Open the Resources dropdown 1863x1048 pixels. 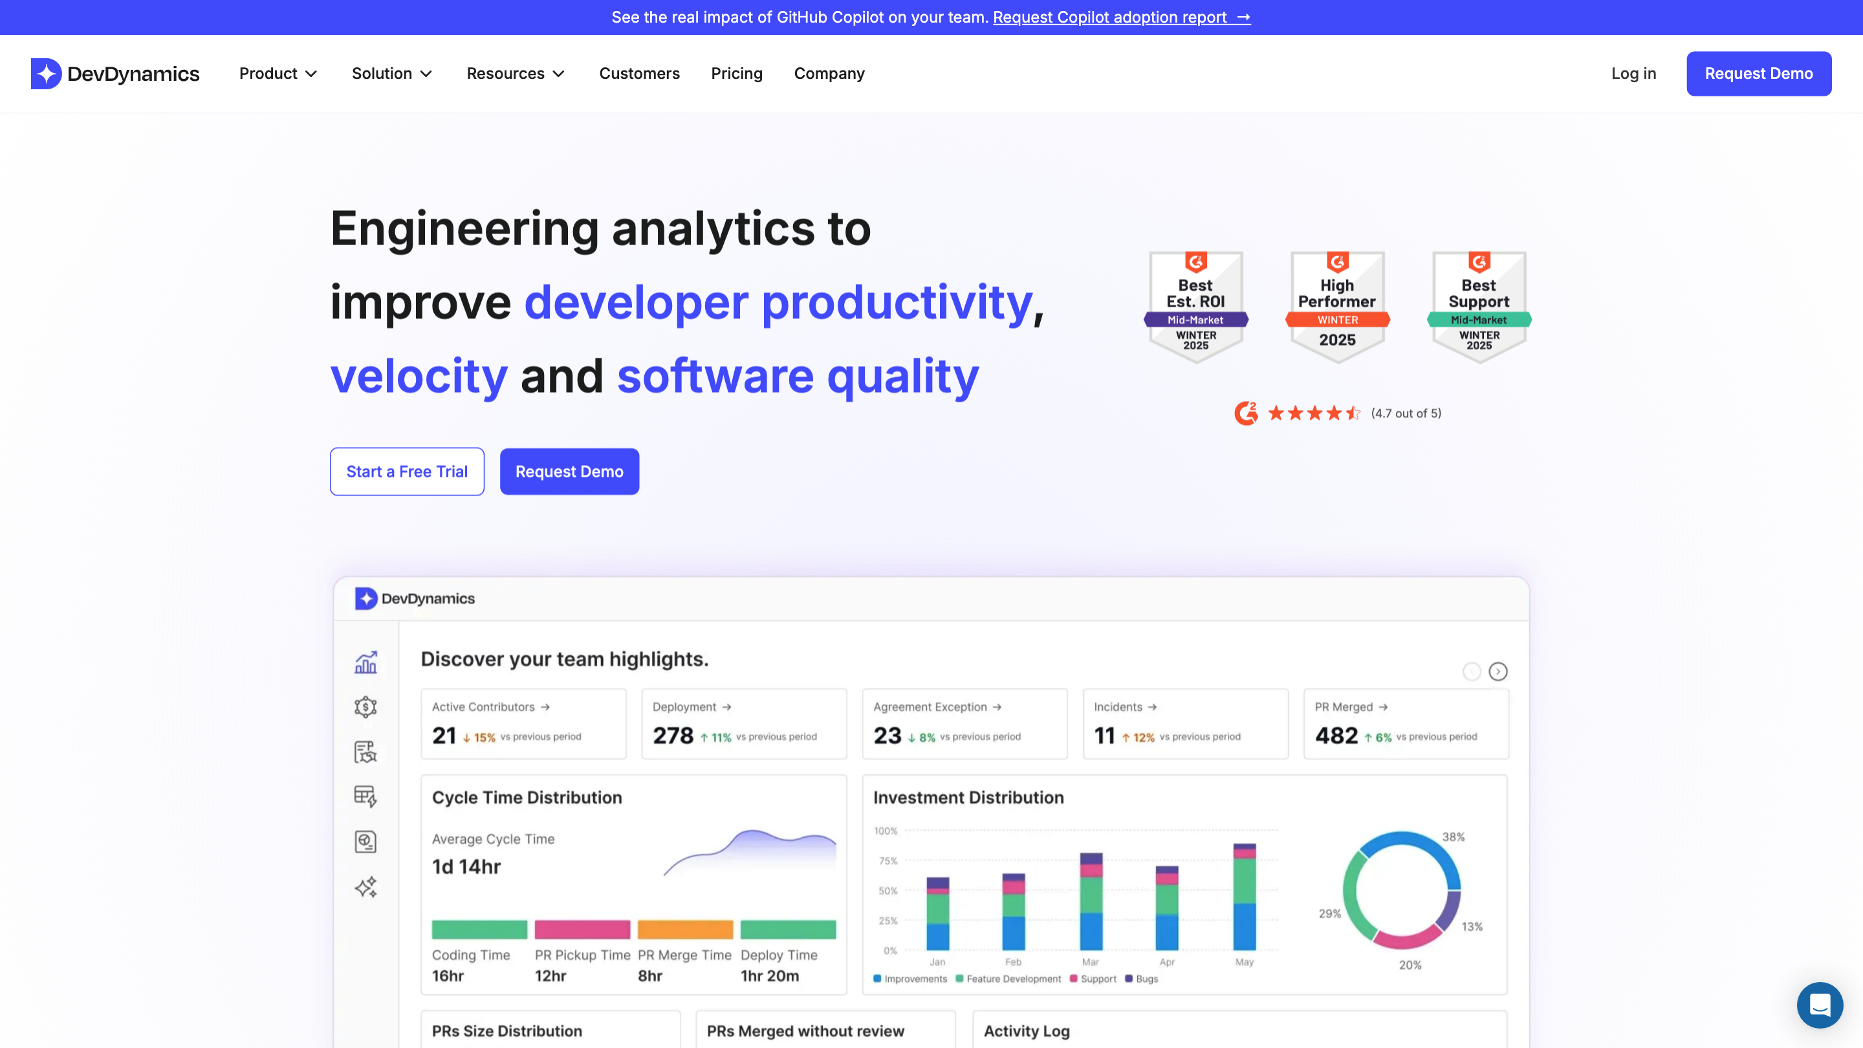tap(516, 73)
